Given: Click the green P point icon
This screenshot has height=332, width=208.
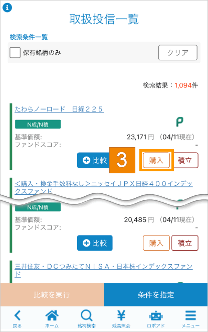Looking at the screenshot, I should point(179,122).
